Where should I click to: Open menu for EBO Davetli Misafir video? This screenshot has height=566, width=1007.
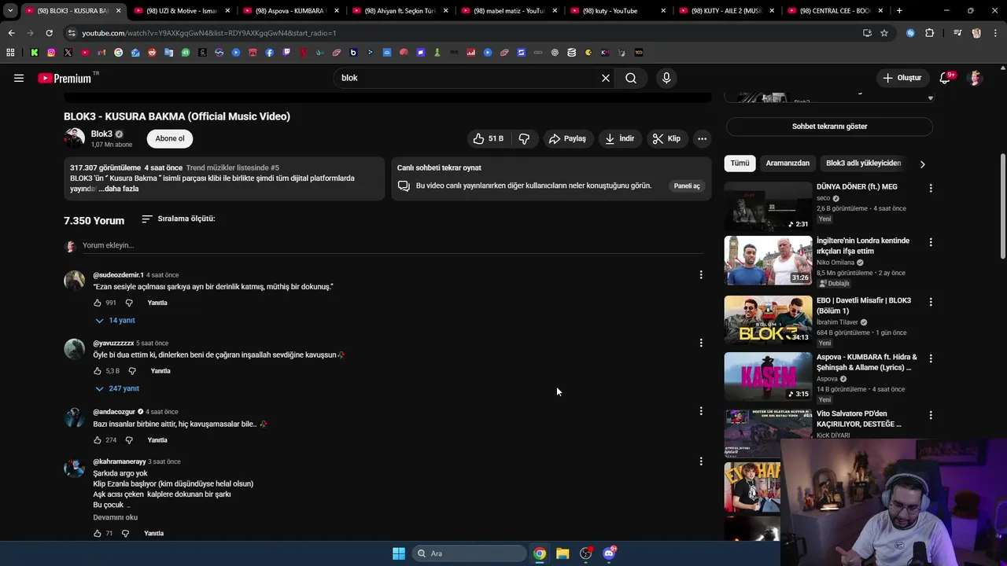tap(931, 302)
